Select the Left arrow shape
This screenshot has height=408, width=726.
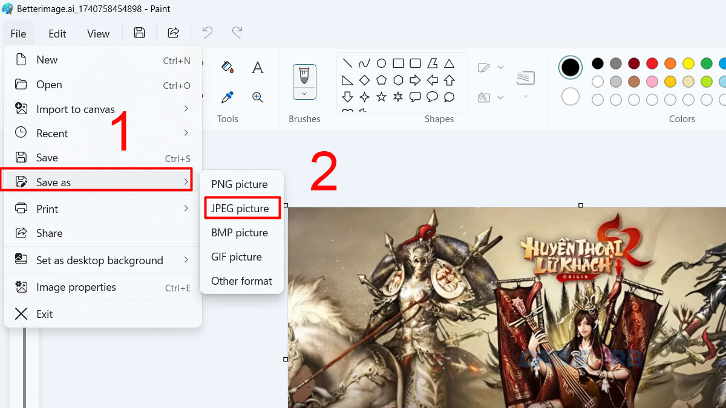click(432, 80)
